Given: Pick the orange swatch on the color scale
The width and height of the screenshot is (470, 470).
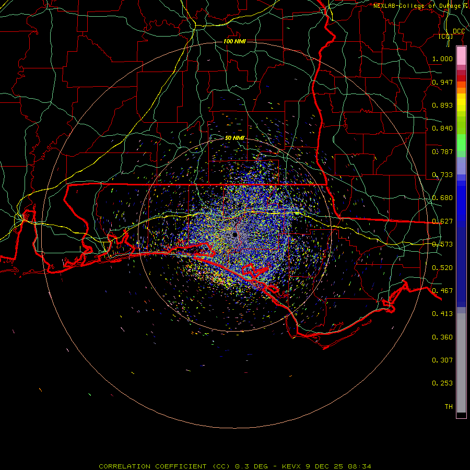Looking at the screenshot, I should pos(461,90).
